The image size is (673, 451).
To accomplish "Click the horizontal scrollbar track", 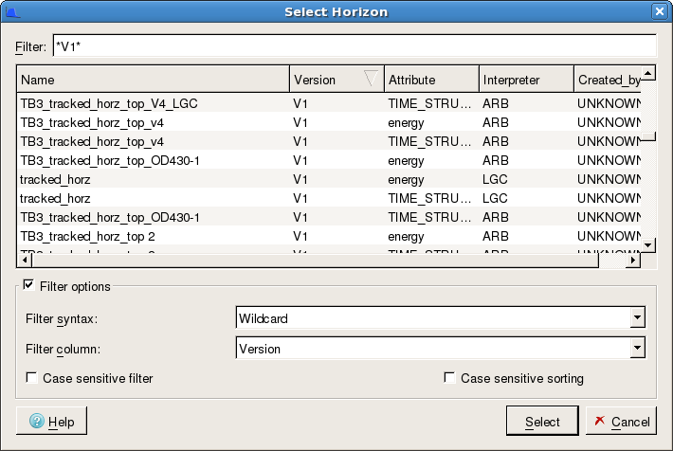I will click(612, 260).
